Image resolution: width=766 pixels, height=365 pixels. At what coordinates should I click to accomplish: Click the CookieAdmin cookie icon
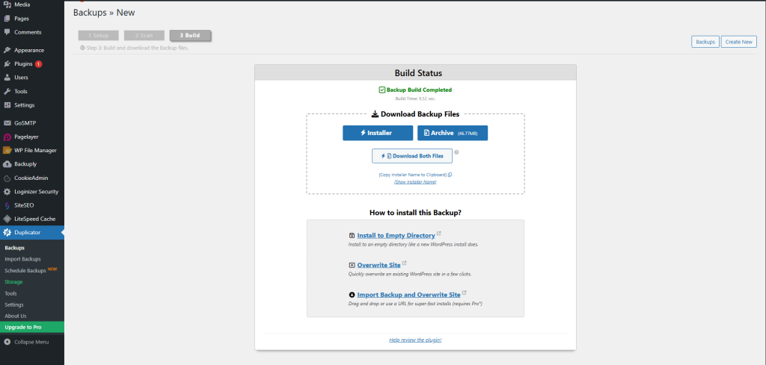[7, 178]
